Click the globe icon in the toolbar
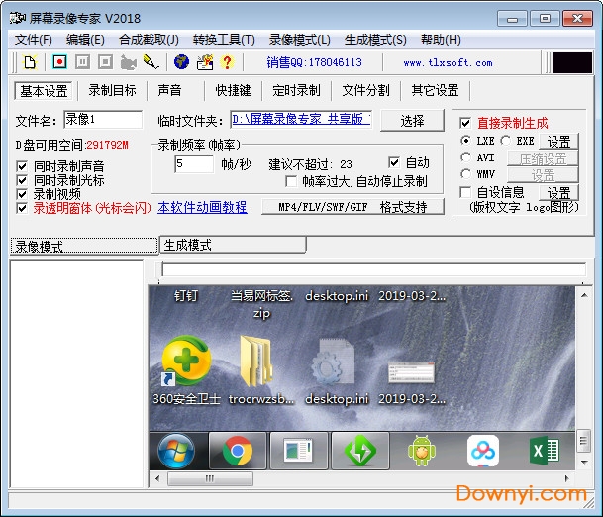The width and height of the screenshot is (603, 517). click(181, 62)
